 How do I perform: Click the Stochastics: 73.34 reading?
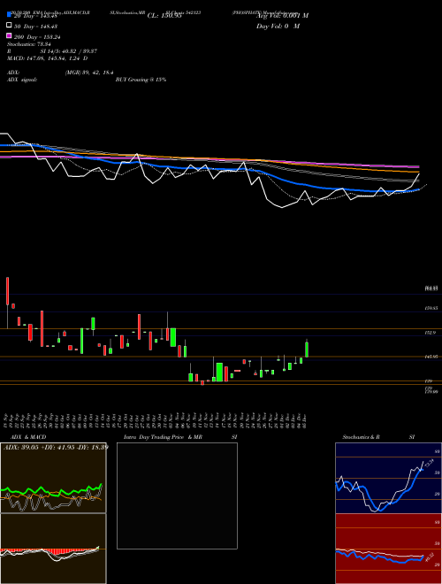coord(28,44)
